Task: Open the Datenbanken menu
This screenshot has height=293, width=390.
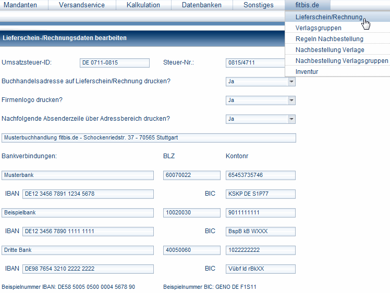Action: (x=201, y=5)
